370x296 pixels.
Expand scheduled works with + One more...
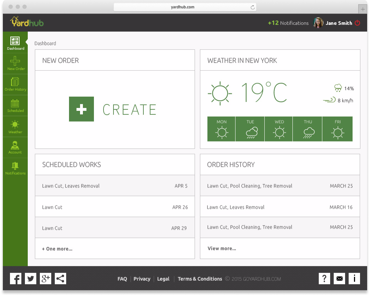click(x=57, y=249)
